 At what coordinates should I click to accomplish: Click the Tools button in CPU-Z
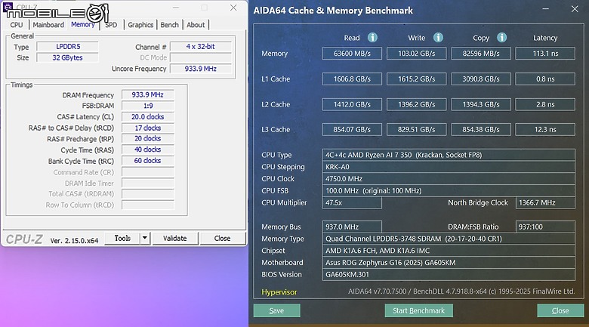point(122,238)
